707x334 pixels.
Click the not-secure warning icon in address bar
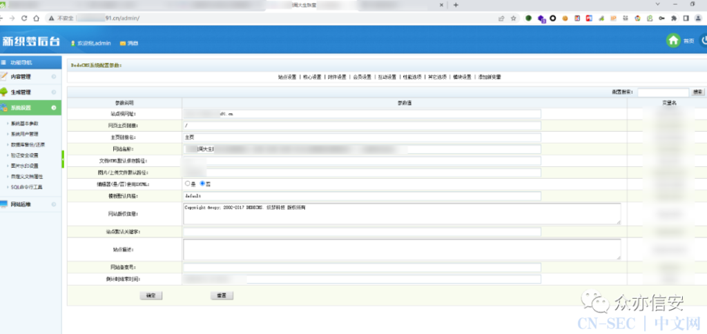click(52, 19)
